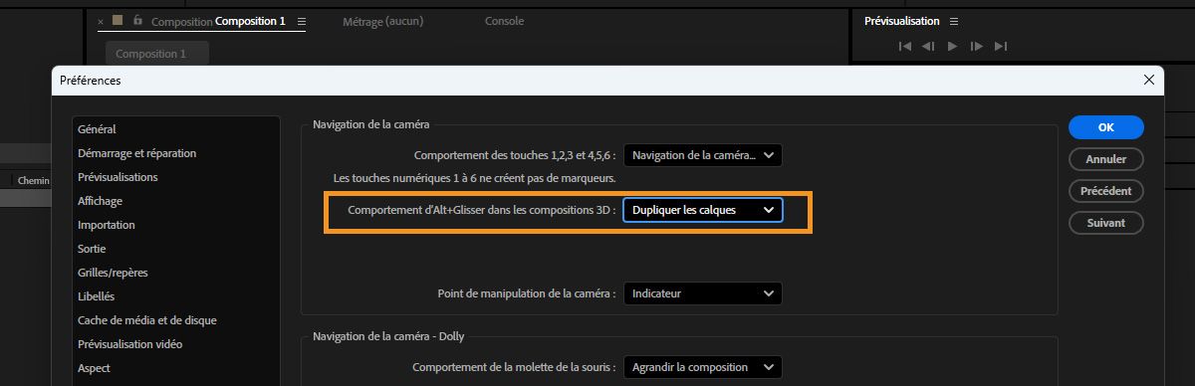Screen dimensions: 1195x386
Task: Toggle the lock icon on Composition panel
Action: click(x=137, y=20)
